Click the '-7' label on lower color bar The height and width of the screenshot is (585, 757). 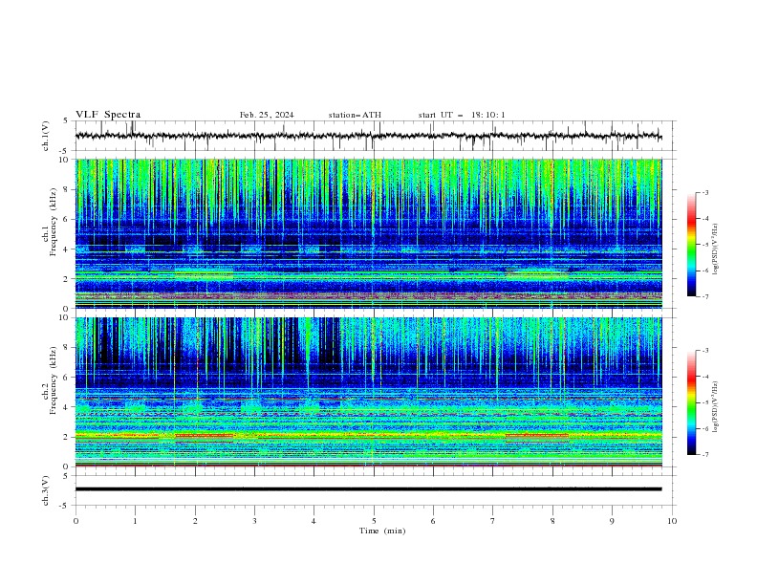pos(704,455)
